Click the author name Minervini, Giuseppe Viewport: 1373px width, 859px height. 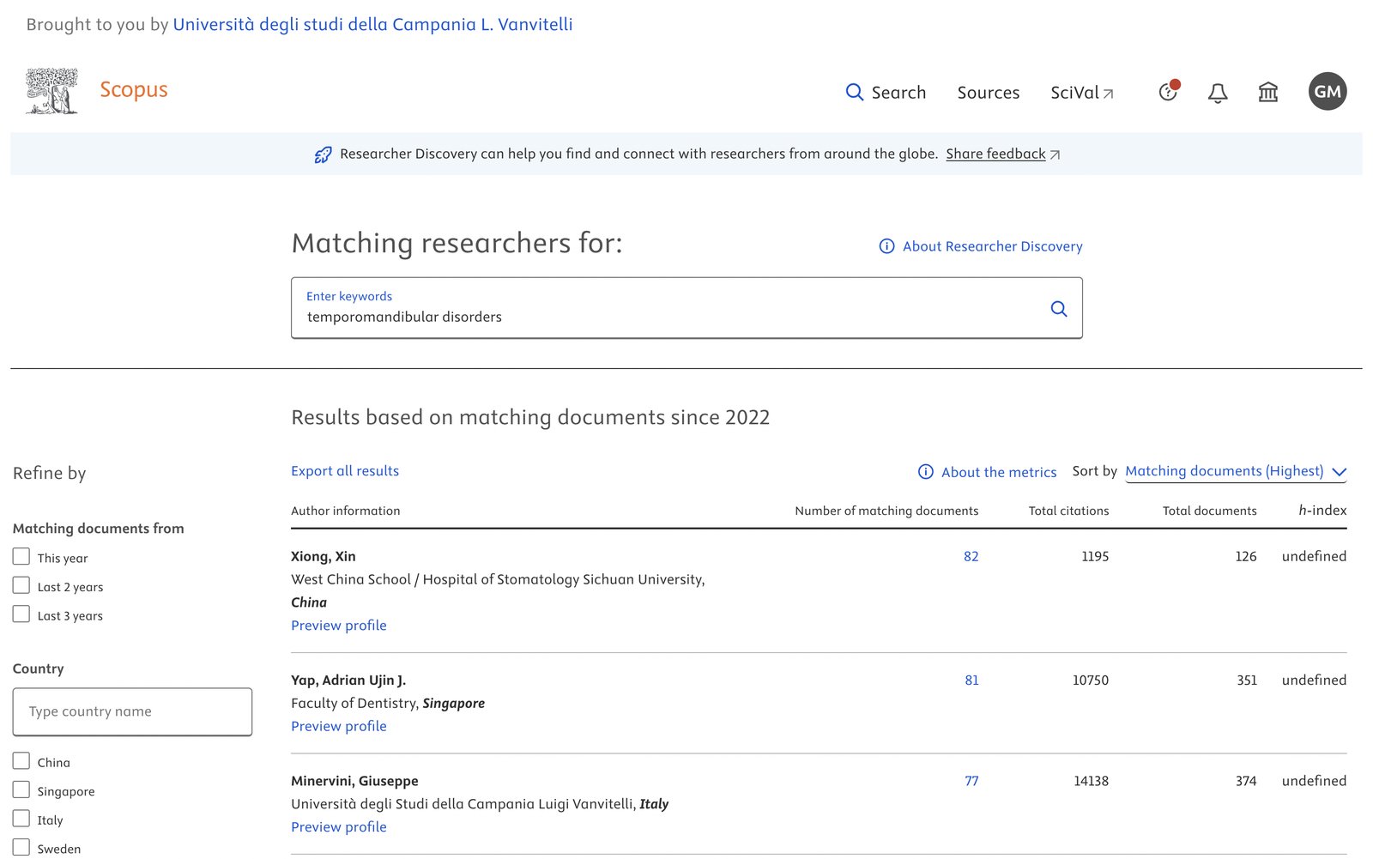354,781
